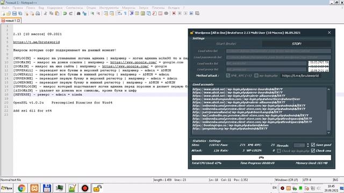Click the Load sites list path field
The width and height of the screenshot is (344, 193).
coord(278,51)
